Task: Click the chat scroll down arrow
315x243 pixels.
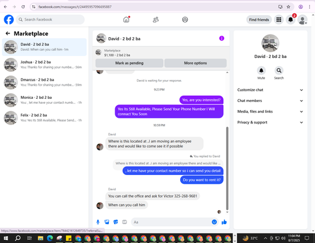Action: tap(227, 212)
